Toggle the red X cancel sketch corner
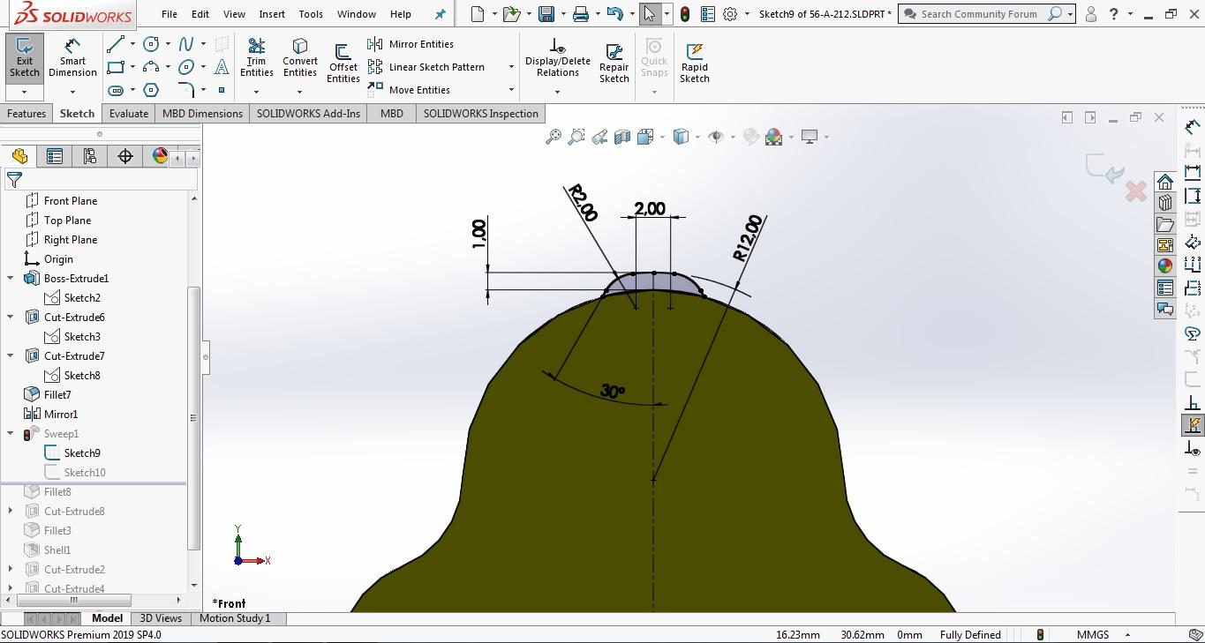 tap(1136, 191)
